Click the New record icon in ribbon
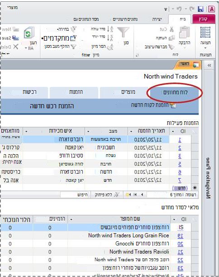Viewport: 219px width, 277px height. (15, 29)
